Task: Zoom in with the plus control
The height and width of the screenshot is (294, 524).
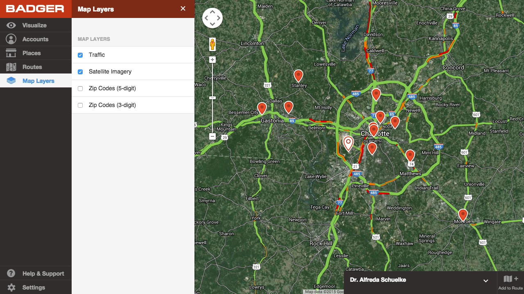Action: [212, 60]
